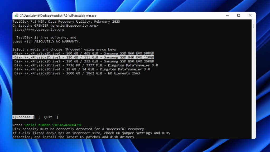Click the Quit option

[48, 117]
